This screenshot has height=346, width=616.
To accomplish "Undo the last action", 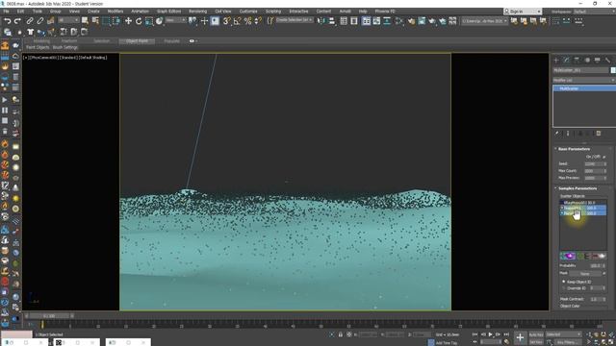I will click(7, 21).
